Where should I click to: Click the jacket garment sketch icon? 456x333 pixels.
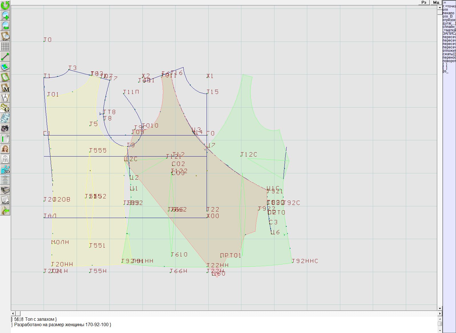pyautogui.click(x=5, y=159)
